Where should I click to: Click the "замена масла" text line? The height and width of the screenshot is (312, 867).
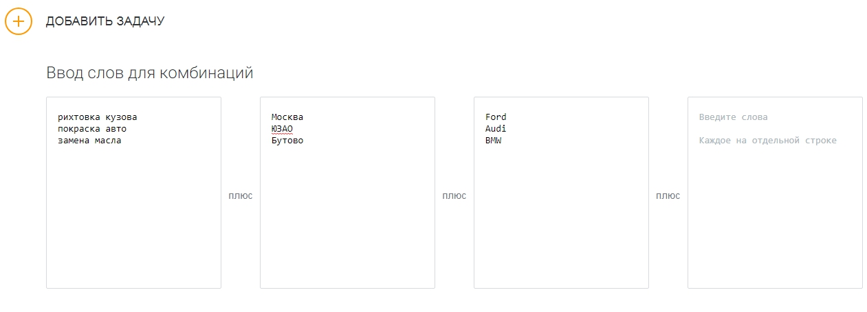(x=89, y=141)
